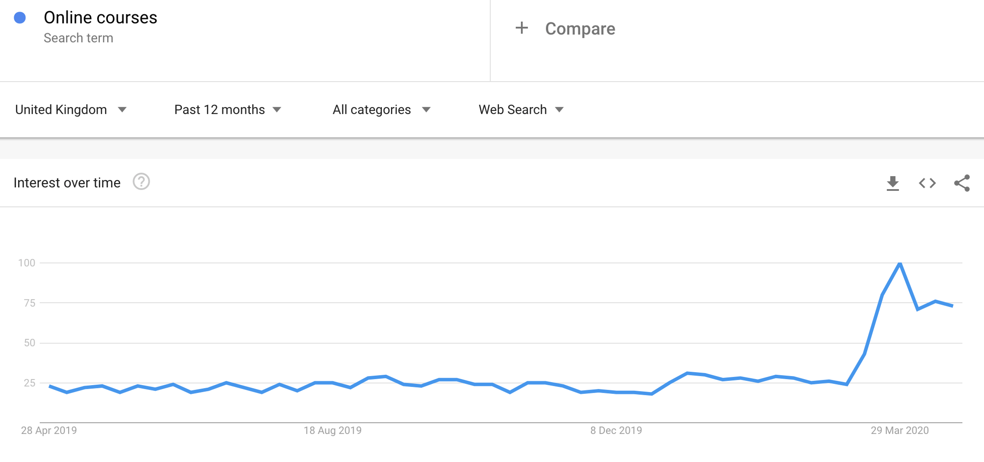The width and height of the screenshot is (984, 462).
Task: Share the Interest over time chart
Action: click(962, 183)
